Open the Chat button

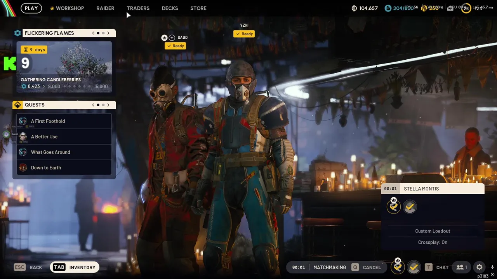tap(437, 267)
